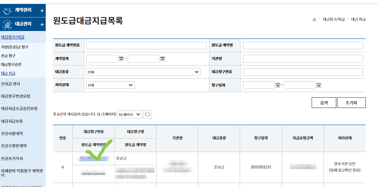Open calendar for 계약일자 end date
378x187 pixels.
click(x=163, y=58)
